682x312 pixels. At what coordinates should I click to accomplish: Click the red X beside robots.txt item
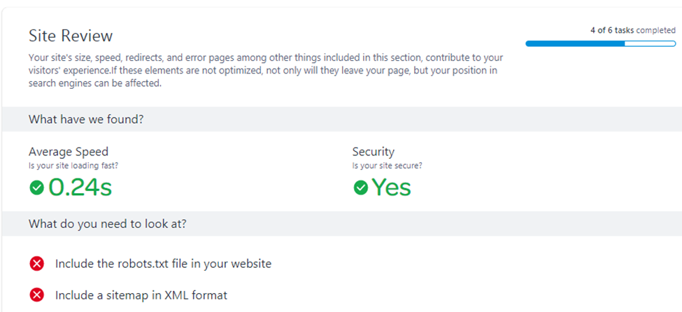click(x=36, y=264)
